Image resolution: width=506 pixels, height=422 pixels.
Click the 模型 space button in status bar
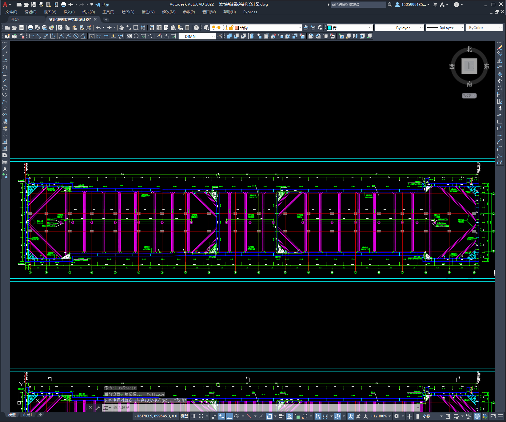(184, 416)
